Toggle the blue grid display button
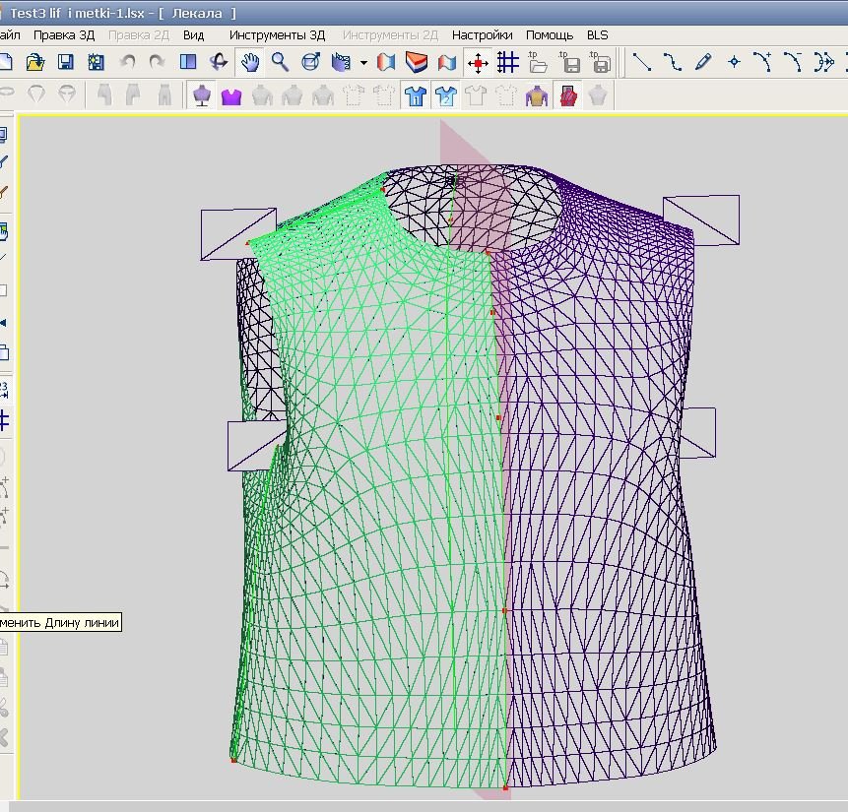The width and height of the screenshot is (848, 812). [x=508, y=63]
